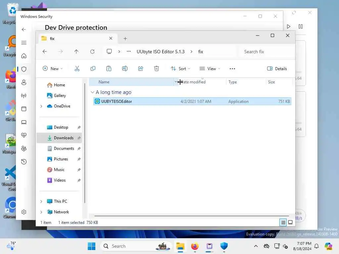The height and width of the screenshot is (254, 339).
Task: Click the 'fix' breadcrumb segment
Action: 201,52
